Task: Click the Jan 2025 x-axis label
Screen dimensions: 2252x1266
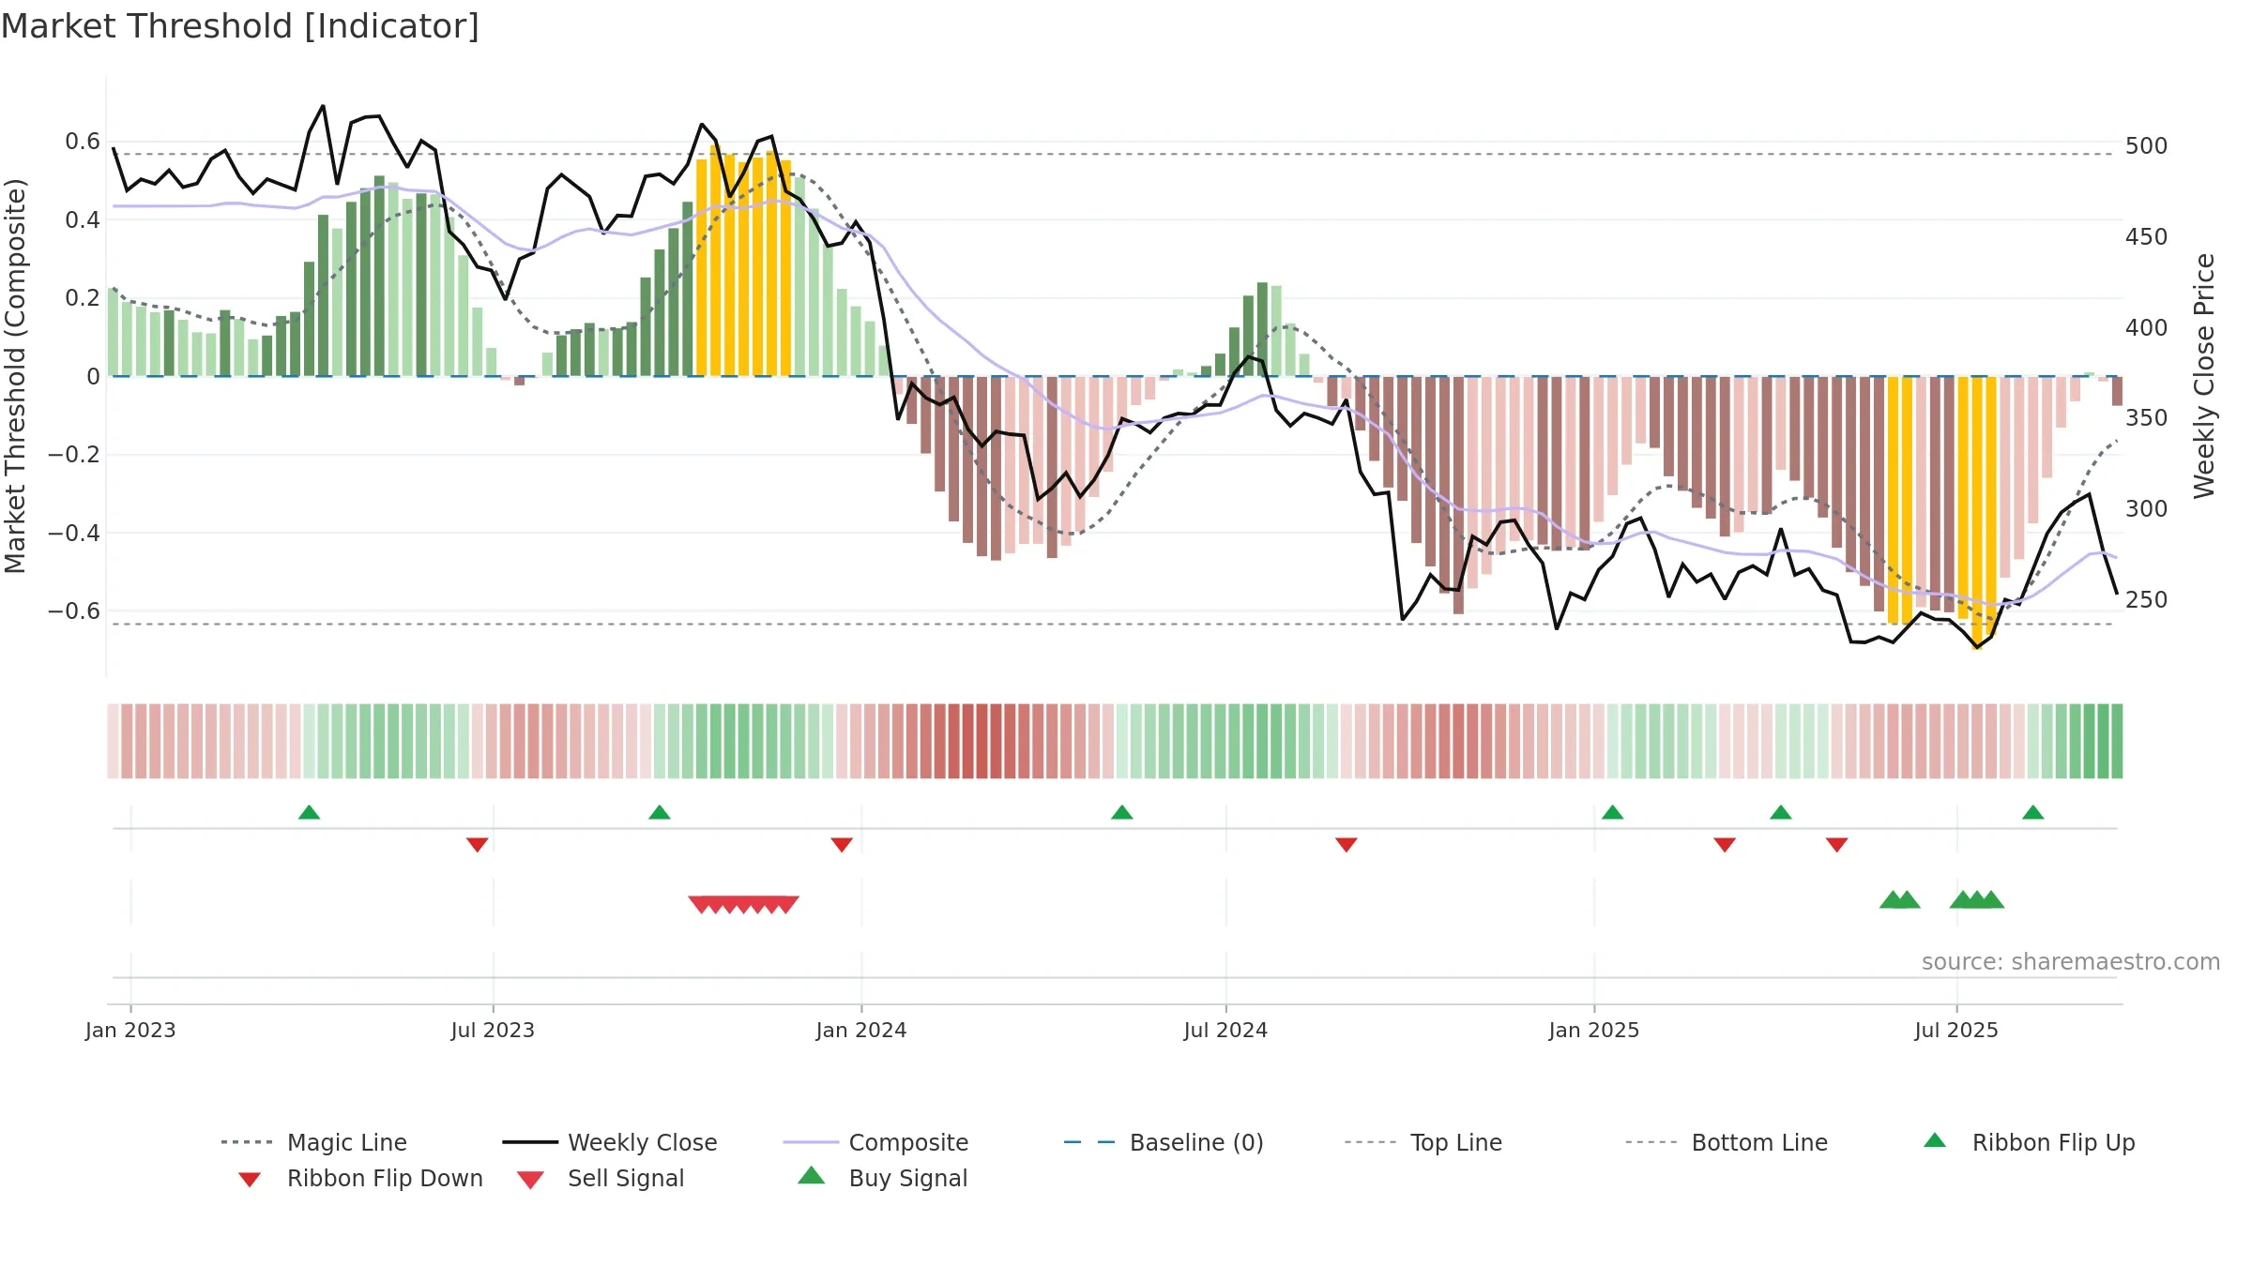Action: 1594,1031
